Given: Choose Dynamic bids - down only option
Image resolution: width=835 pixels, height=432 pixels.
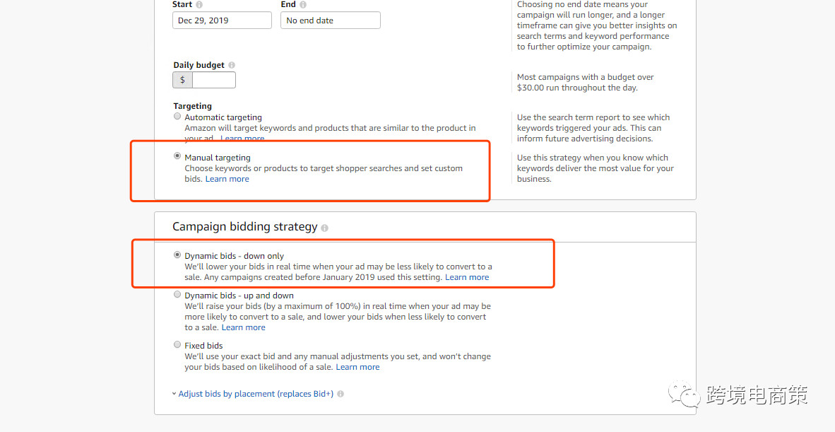Looking at the screenshot, I should pyautogui.click(x=177, y=255).
